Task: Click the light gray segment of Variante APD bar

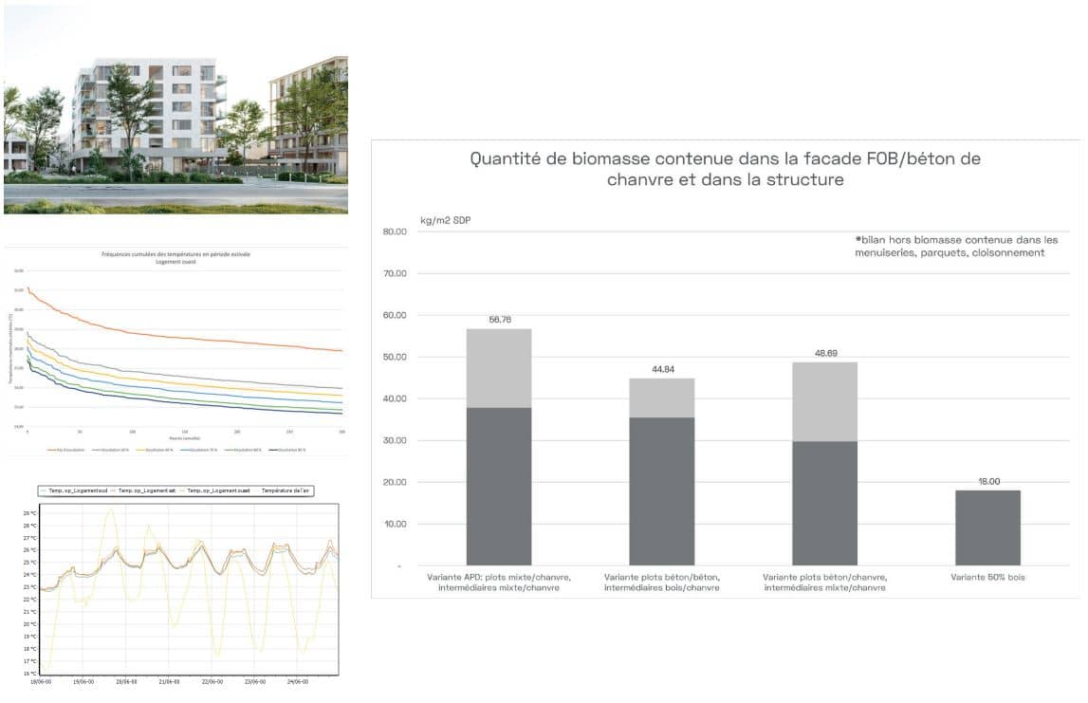Action: coord(499,368)
